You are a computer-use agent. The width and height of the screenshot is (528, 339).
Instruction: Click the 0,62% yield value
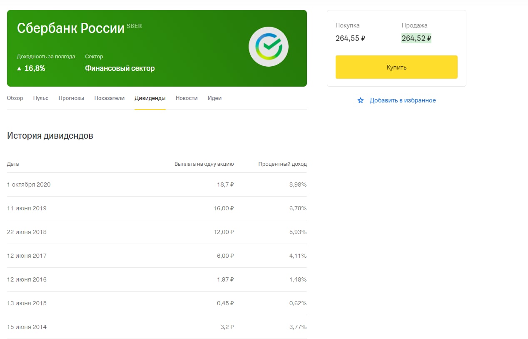(x=298, y=303)
